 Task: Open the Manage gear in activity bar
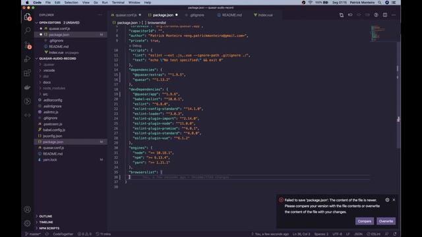point(28,223)
